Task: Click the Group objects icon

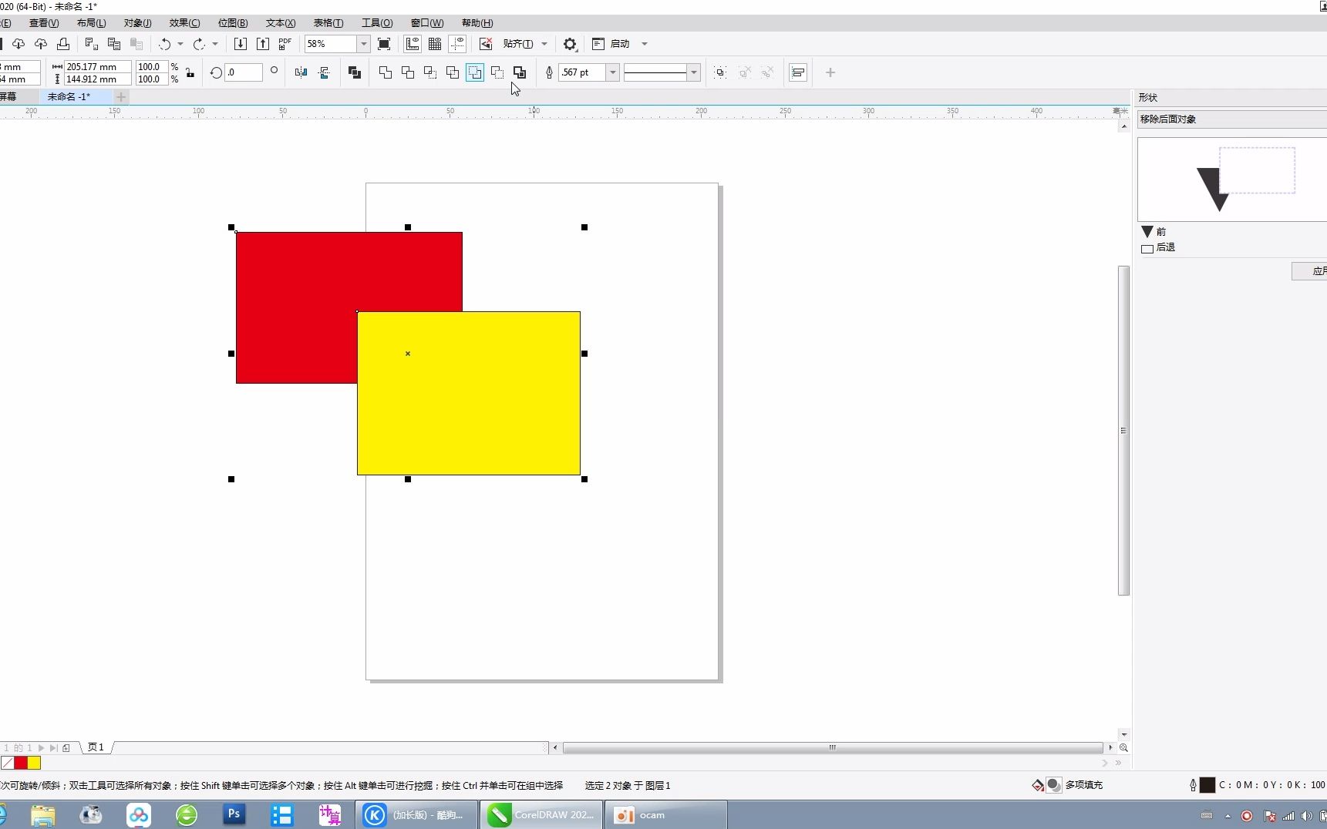Action: (720, 72)
